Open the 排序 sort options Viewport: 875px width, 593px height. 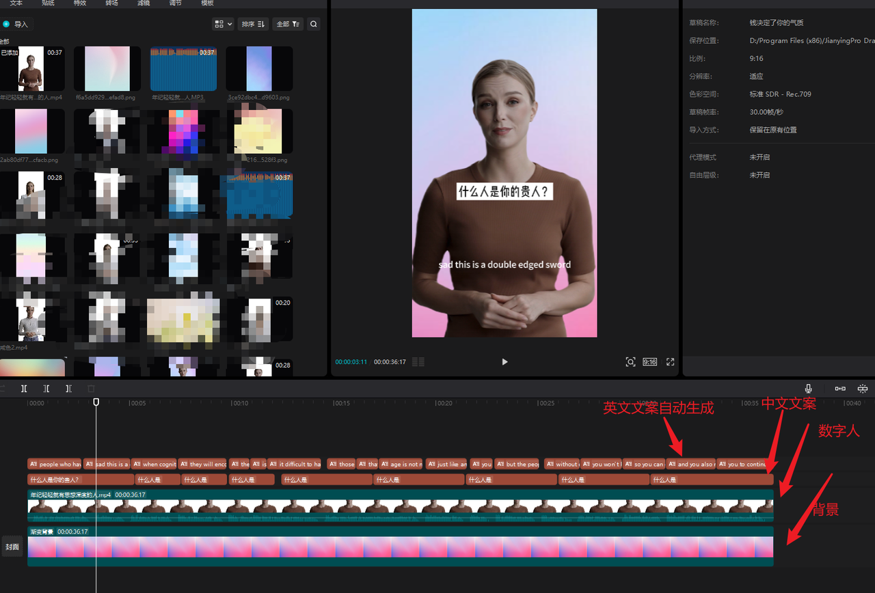click(253, 24)
